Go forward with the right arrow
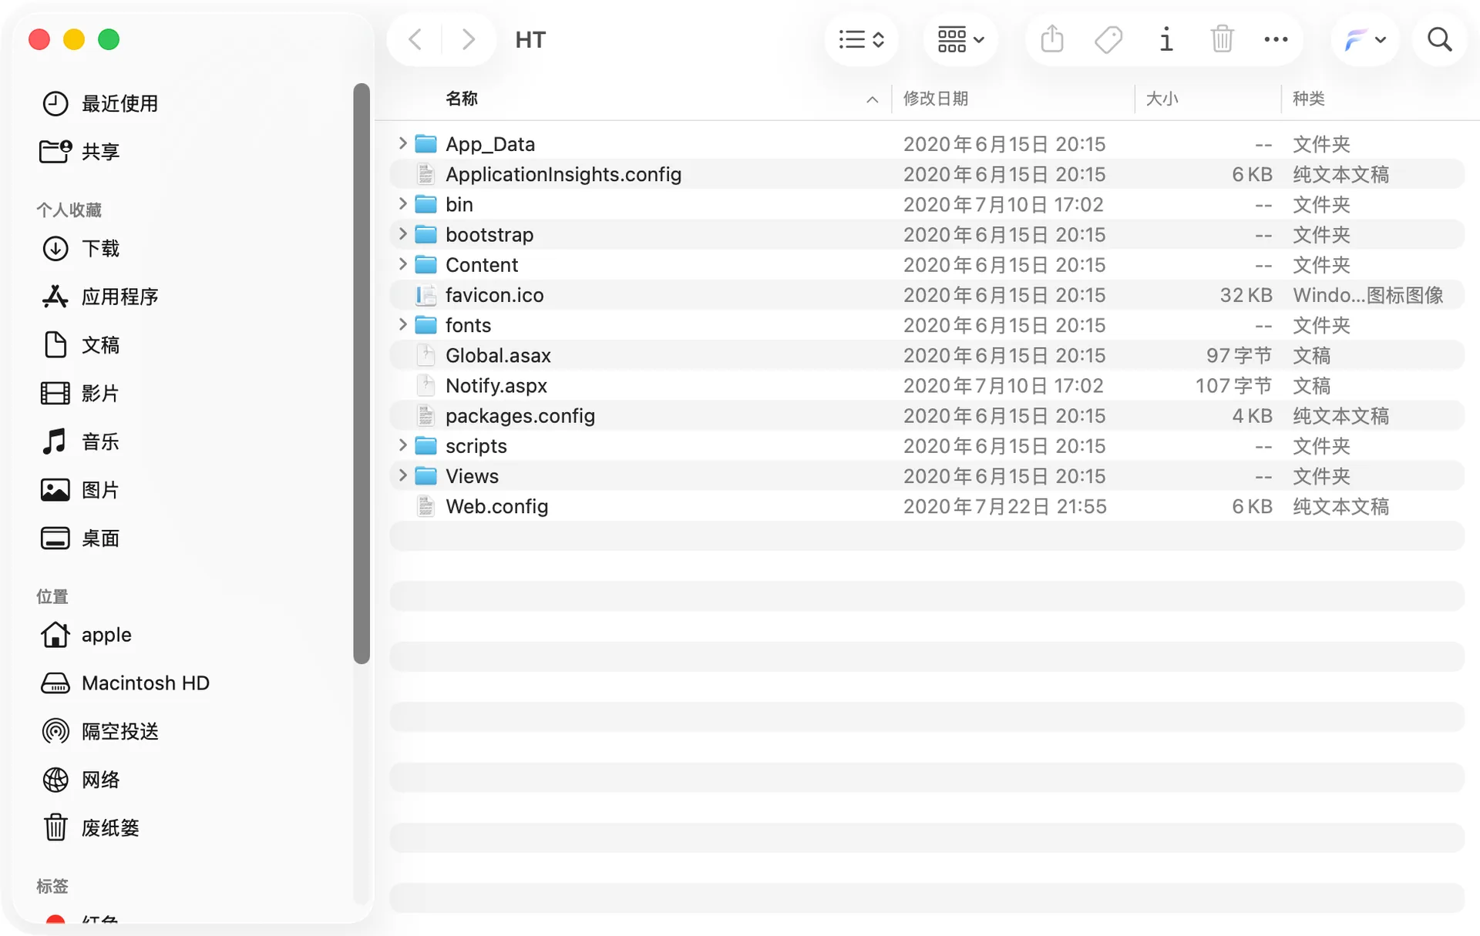The height and width of the screenshot is (936, 1480). pyautogui.click(x=468, y=39)
